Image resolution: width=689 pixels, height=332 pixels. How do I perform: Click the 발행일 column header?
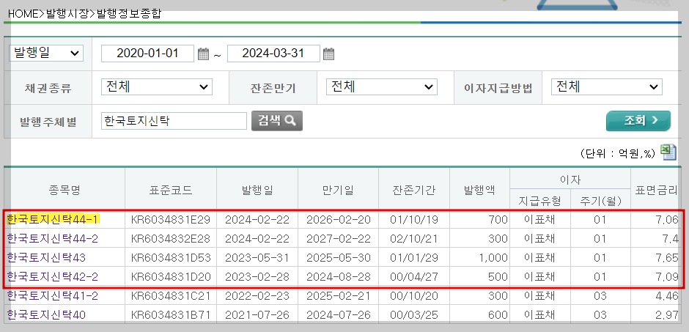[257, 190]
